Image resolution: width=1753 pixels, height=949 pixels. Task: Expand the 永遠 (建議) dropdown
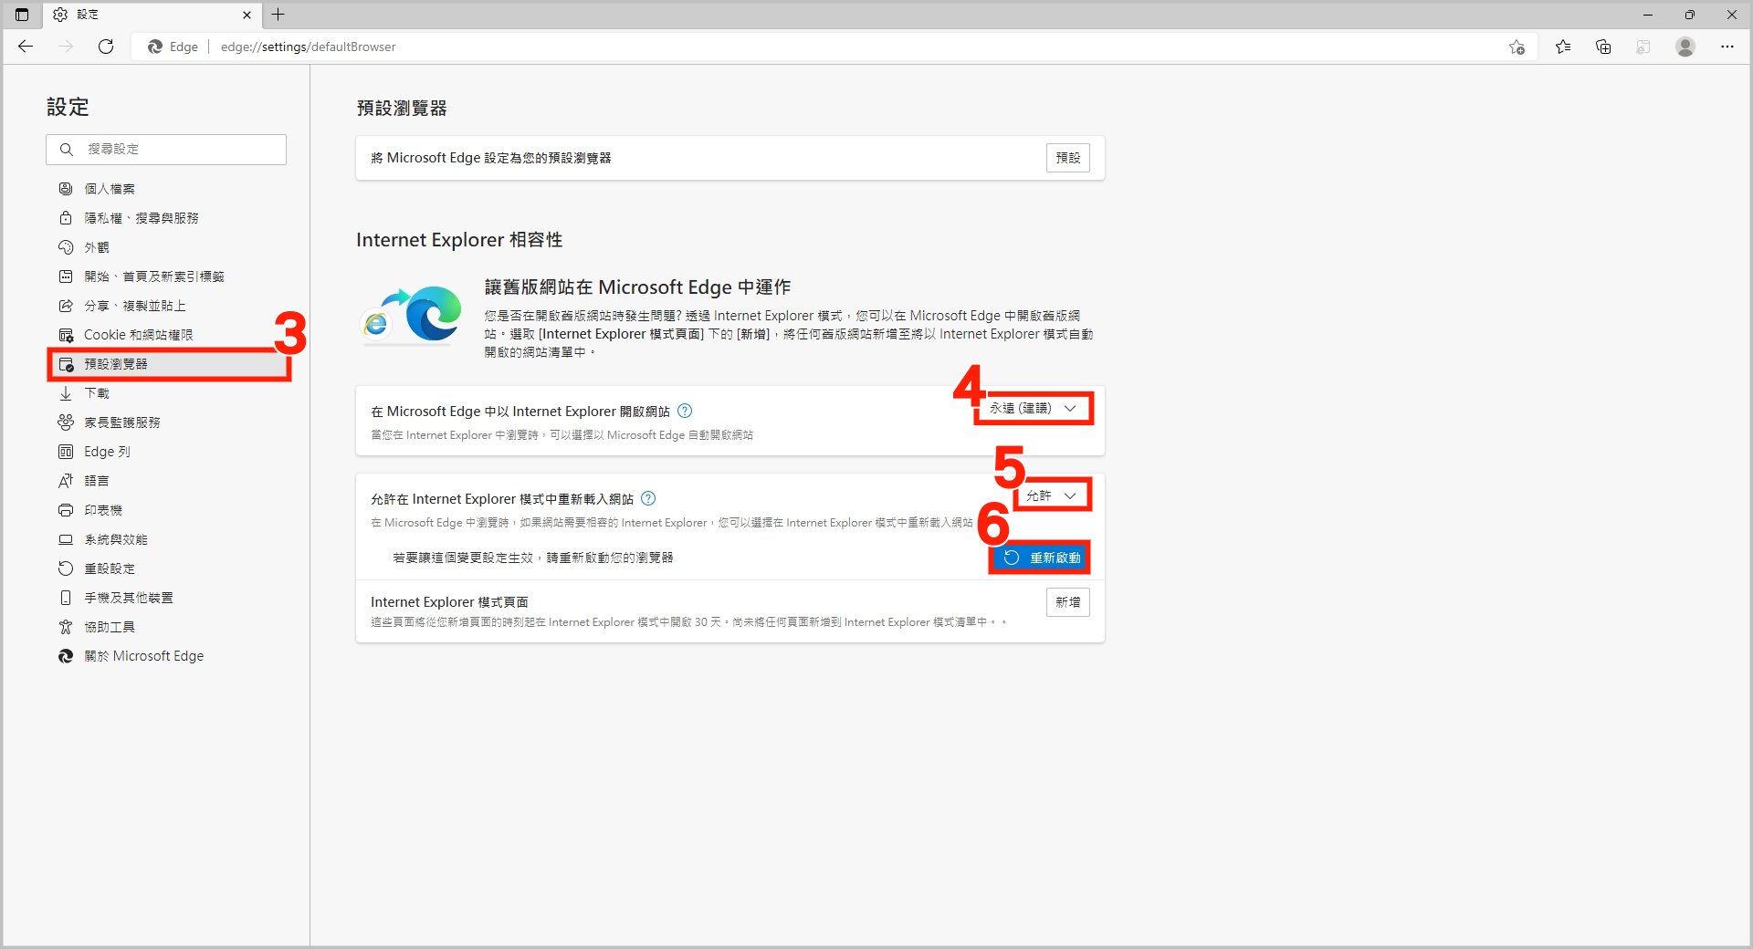click(x=1033, y=408)
